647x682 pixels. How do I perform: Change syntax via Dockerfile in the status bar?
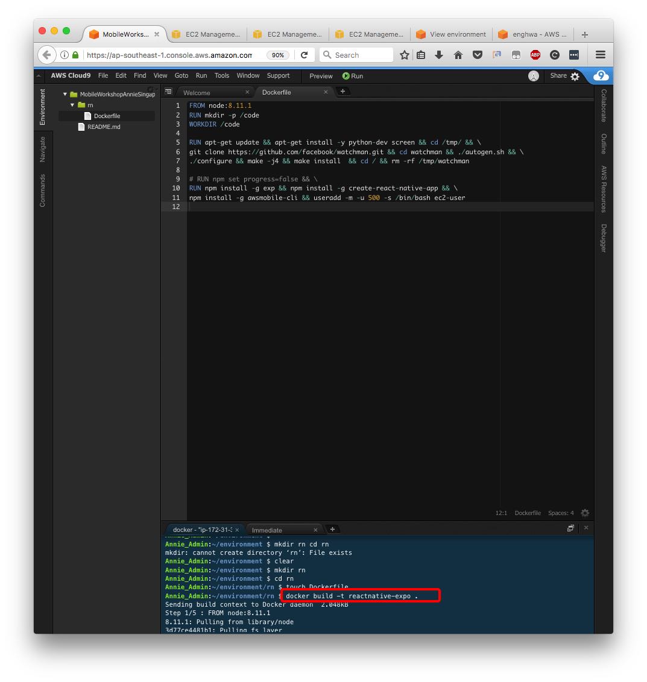coord(528,513)
